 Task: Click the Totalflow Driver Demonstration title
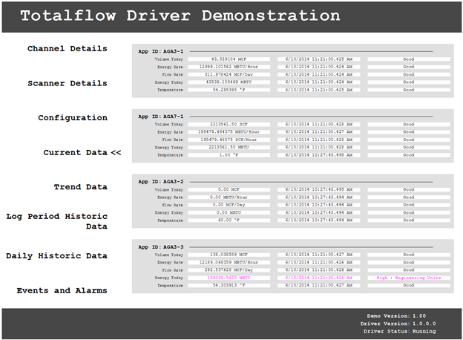[x=180, y=16]
